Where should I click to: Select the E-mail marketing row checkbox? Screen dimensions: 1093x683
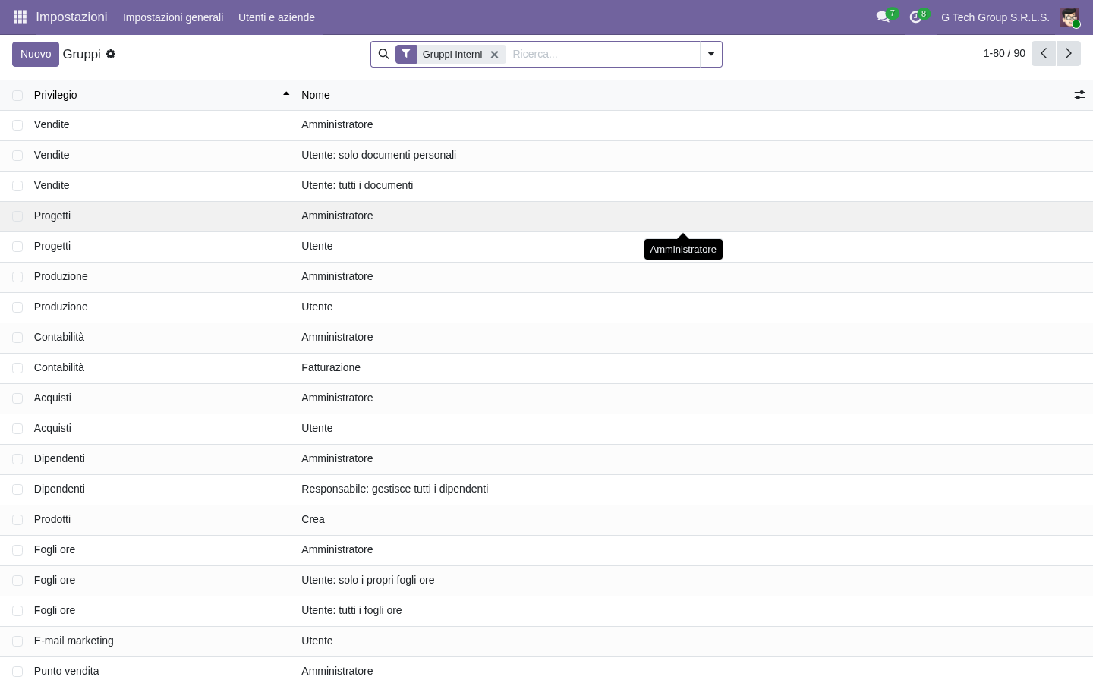17,641
